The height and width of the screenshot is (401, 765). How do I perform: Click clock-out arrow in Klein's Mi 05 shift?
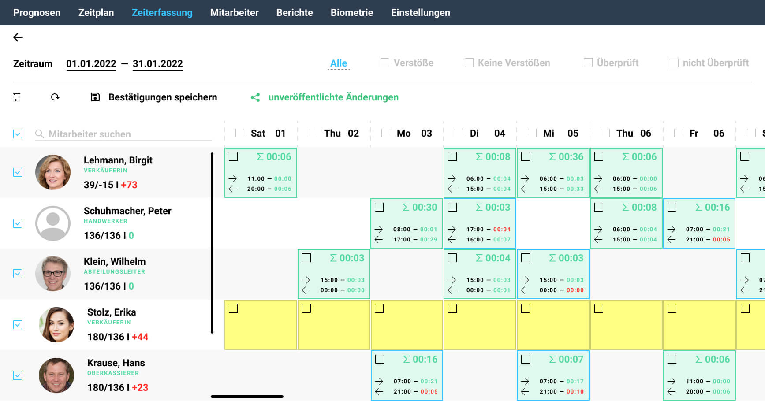click(x=525, y=290)
